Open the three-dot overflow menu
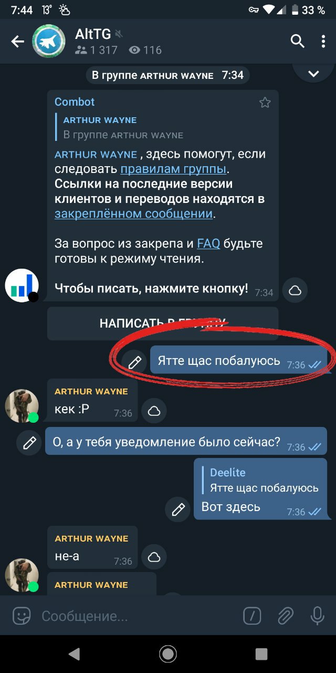Viewport: 336px width, 673px height. [x=323, y=41]
